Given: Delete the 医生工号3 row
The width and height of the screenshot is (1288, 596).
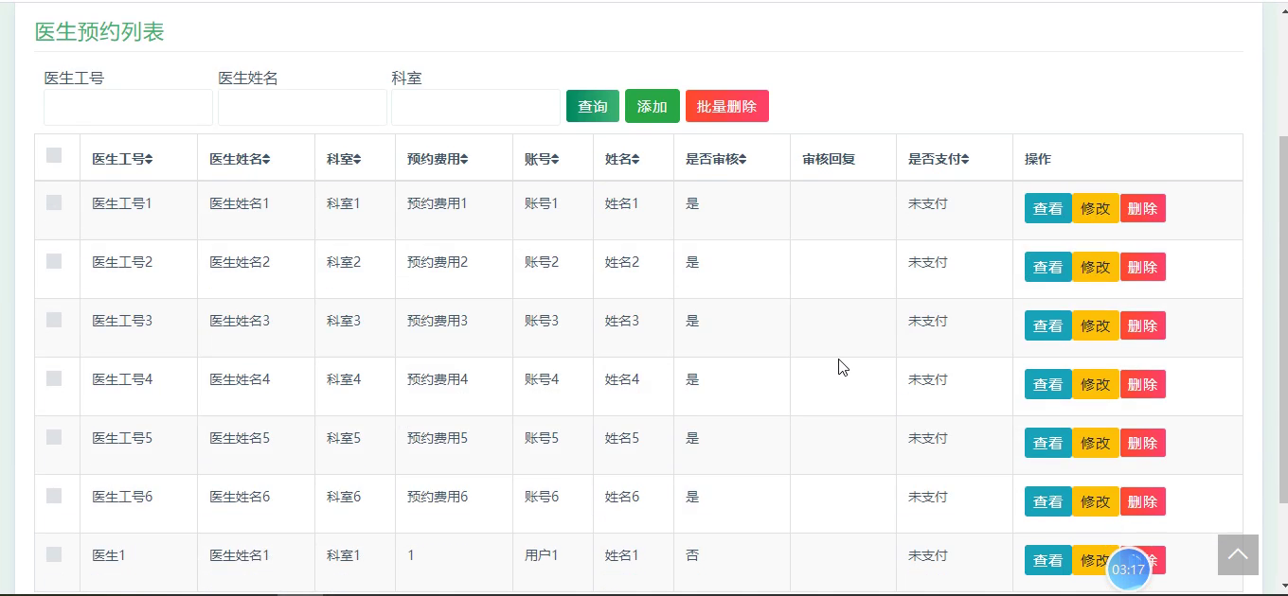Looking at the screenshot, I should click(x=1143, y=325).
